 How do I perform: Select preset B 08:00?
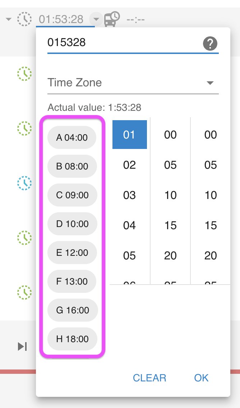click(x=72, y=166)
